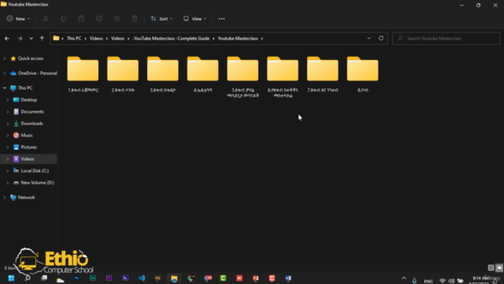Click the Forward navigation arrow
This screenshot has height=284, width=504.
(x=20, y=39)
